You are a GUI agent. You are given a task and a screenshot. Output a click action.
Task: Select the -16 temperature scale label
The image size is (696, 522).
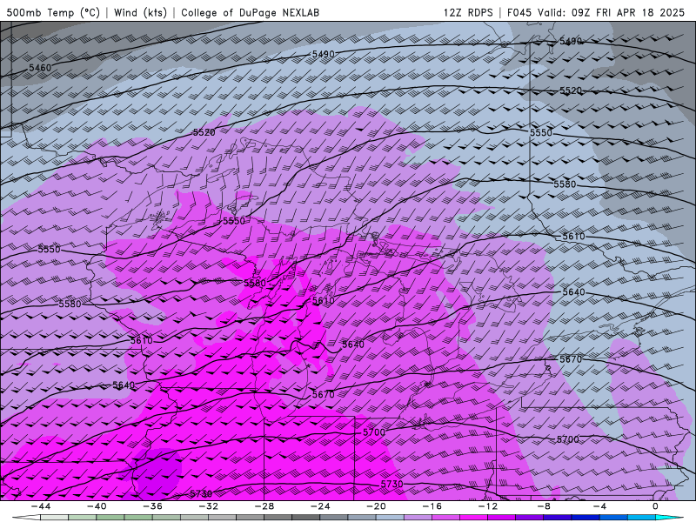(432, 506)
